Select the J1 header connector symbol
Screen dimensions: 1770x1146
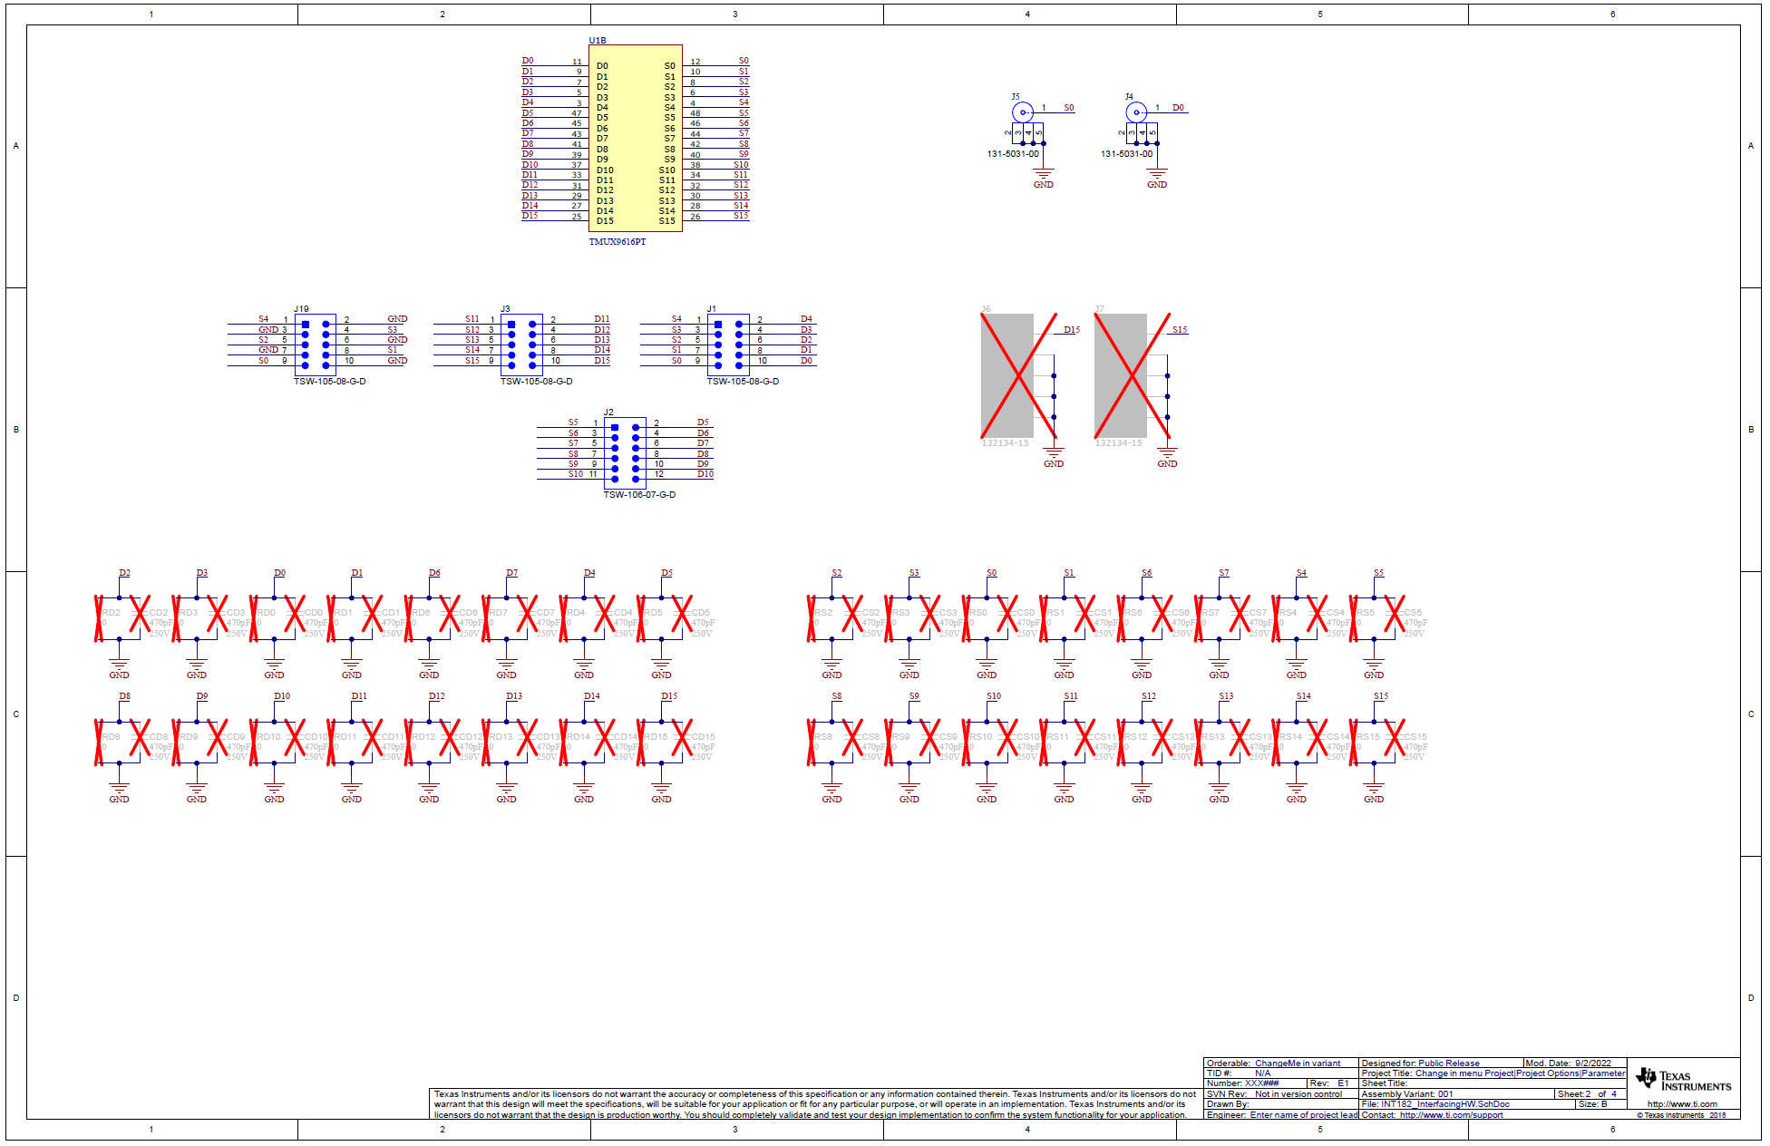pyautogui.click(x=728, y=345)
